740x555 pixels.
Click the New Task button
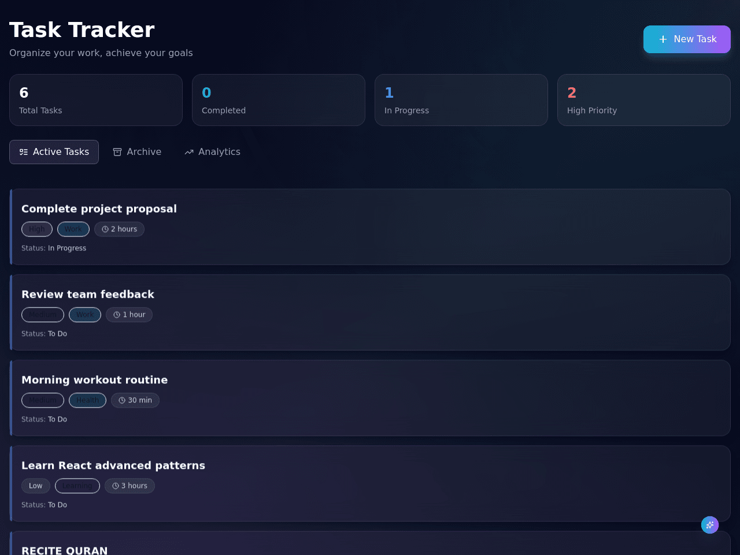(687, 39)
